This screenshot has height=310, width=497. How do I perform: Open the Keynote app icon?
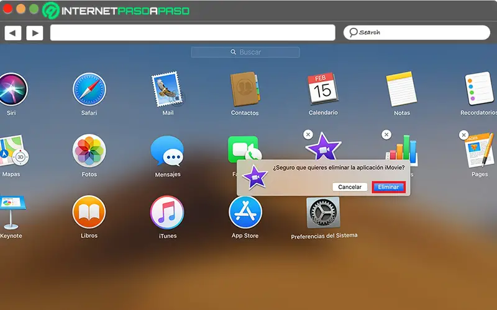(12, 212)
